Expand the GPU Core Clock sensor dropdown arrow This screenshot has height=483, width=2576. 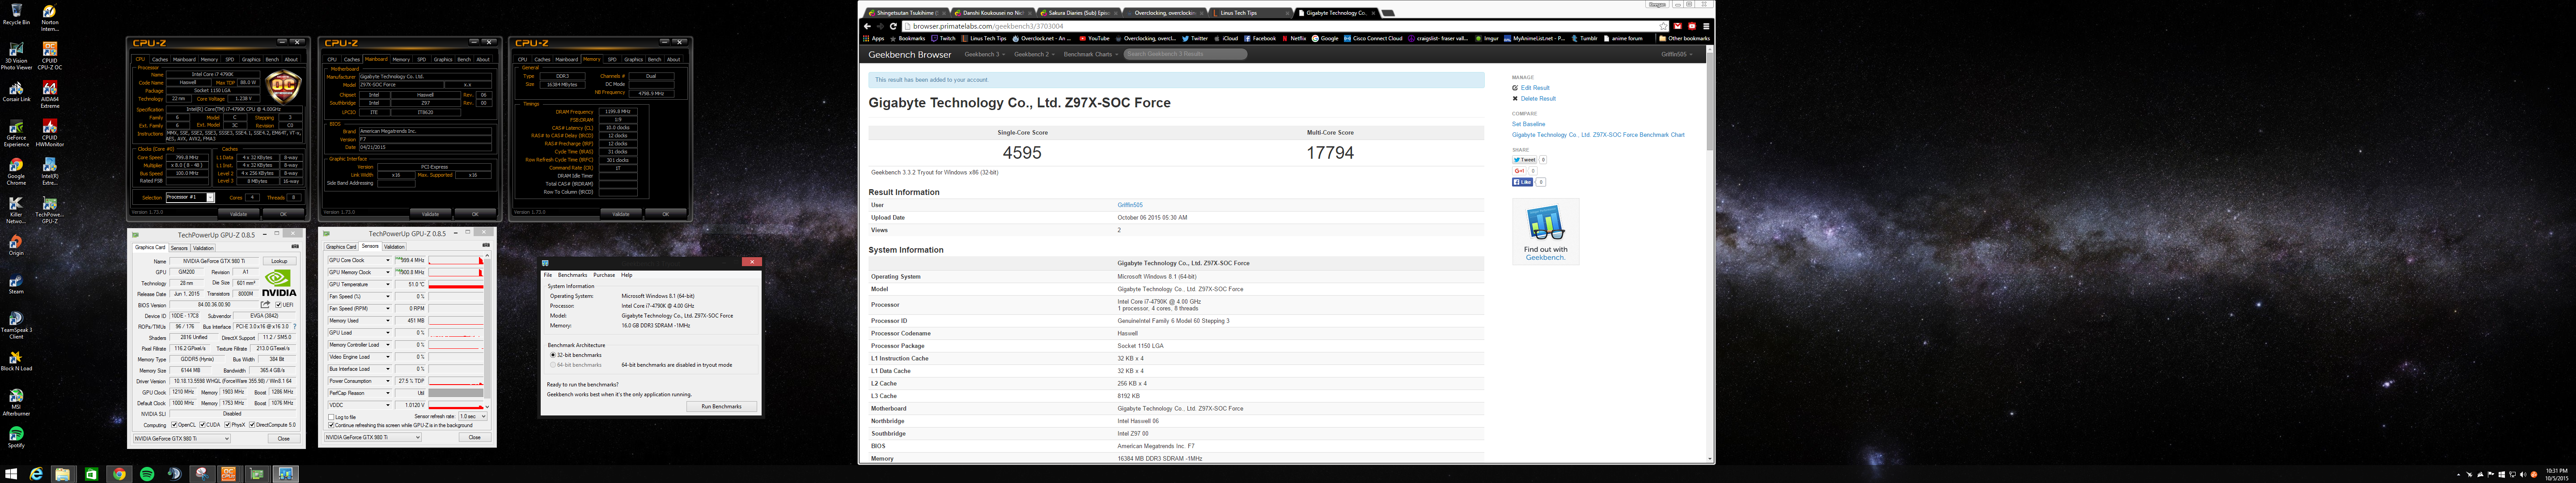coord(388,260)
